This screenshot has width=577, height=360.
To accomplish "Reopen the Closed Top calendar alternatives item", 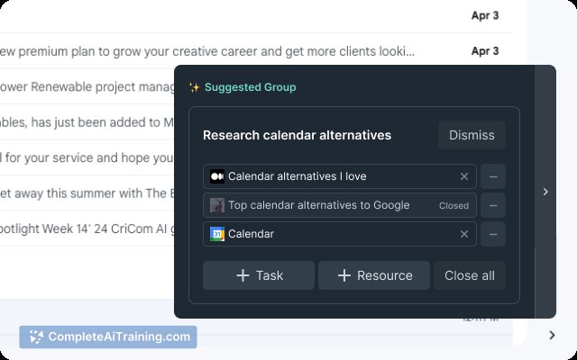I will [x=339, y=205].
